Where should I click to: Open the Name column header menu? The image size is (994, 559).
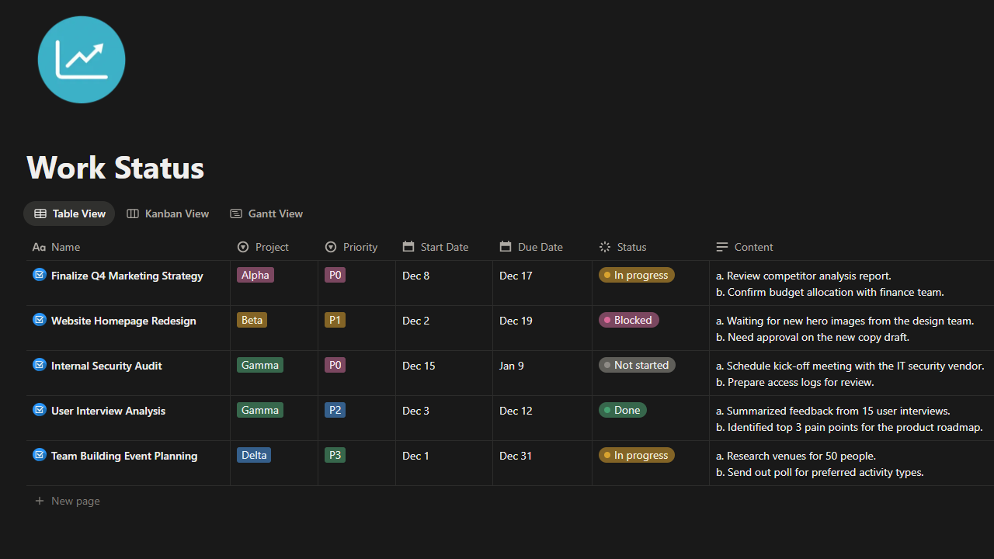click(x=128, y=247)
